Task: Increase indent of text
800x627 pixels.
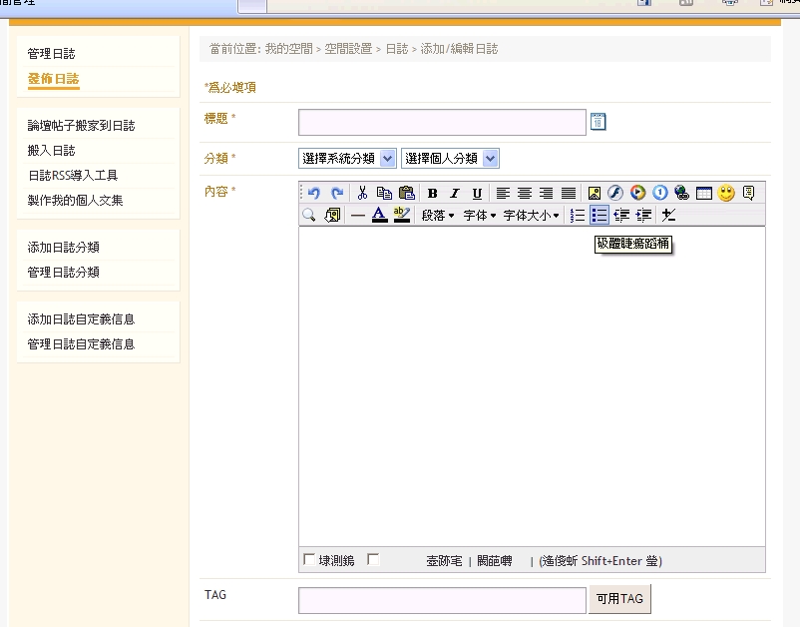Action: 643,215
